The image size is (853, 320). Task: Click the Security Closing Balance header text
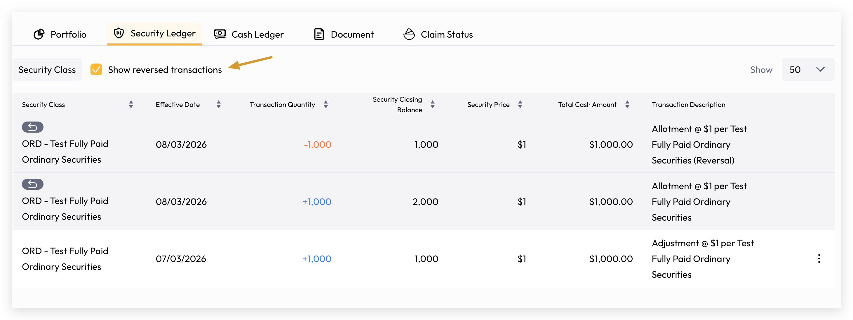[x=397, y=105]
